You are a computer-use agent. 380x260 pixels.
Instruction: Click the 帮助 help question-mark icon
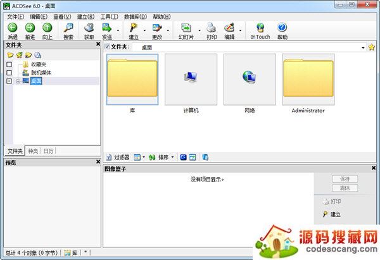(282, 27)
